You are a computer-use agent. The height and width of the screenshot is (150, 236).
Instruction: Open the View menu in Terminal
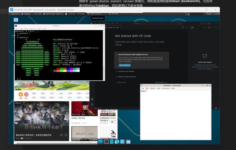point(26,29)
